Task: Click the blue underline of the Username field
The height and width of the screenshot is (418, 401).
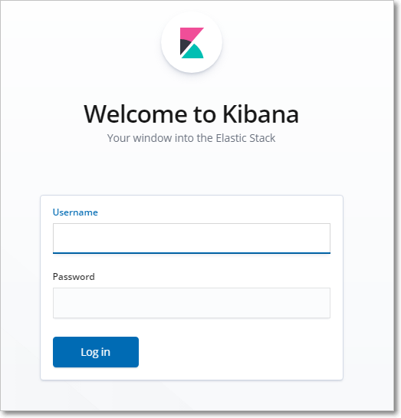Action: point(192,253)
